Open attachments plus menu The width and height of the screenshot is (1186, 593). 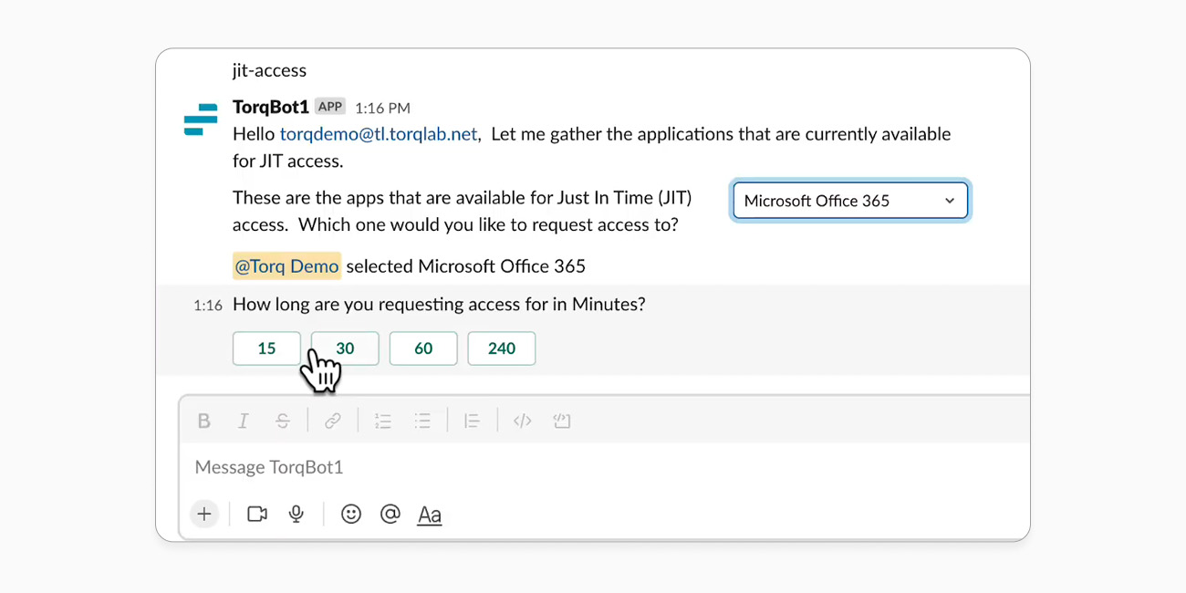click(x=204, y=515)
